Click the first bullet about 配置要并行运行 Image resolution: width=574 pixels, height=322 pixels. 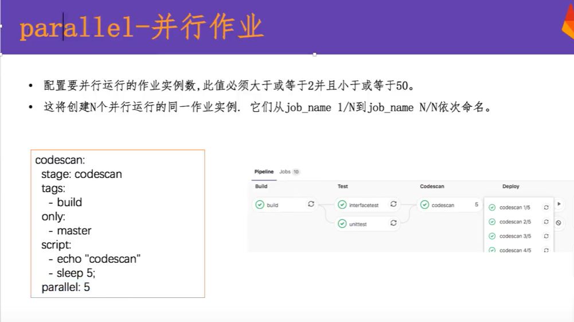(229, 86)
